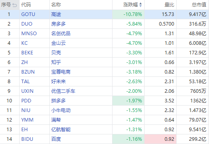Open 房多多 stock name link

(x=58, y=24)
